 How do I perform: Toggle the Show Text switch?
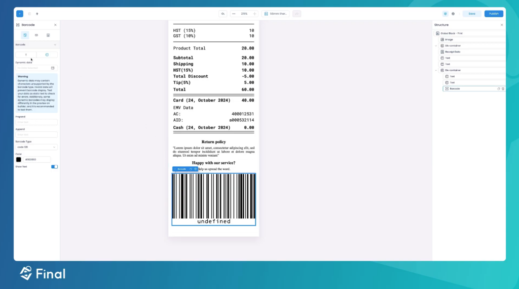[x=54, y=167]
